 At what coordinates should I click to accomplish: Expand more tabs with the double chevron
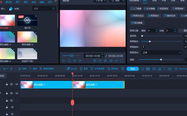click(x=55, y=1)
